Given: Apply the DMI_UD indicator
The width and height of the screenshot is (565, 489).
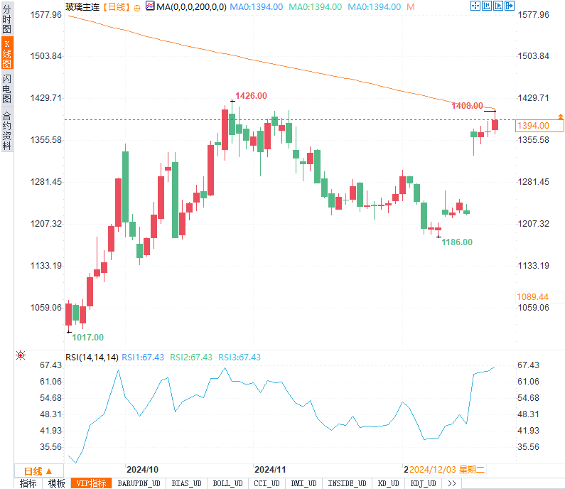Looking at the screenshot, I should point(303,483).
